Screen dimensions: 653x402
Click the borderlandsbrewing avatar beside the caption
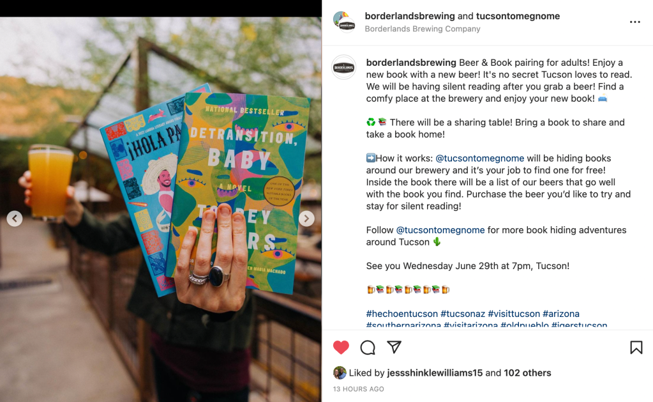(343, 67)
